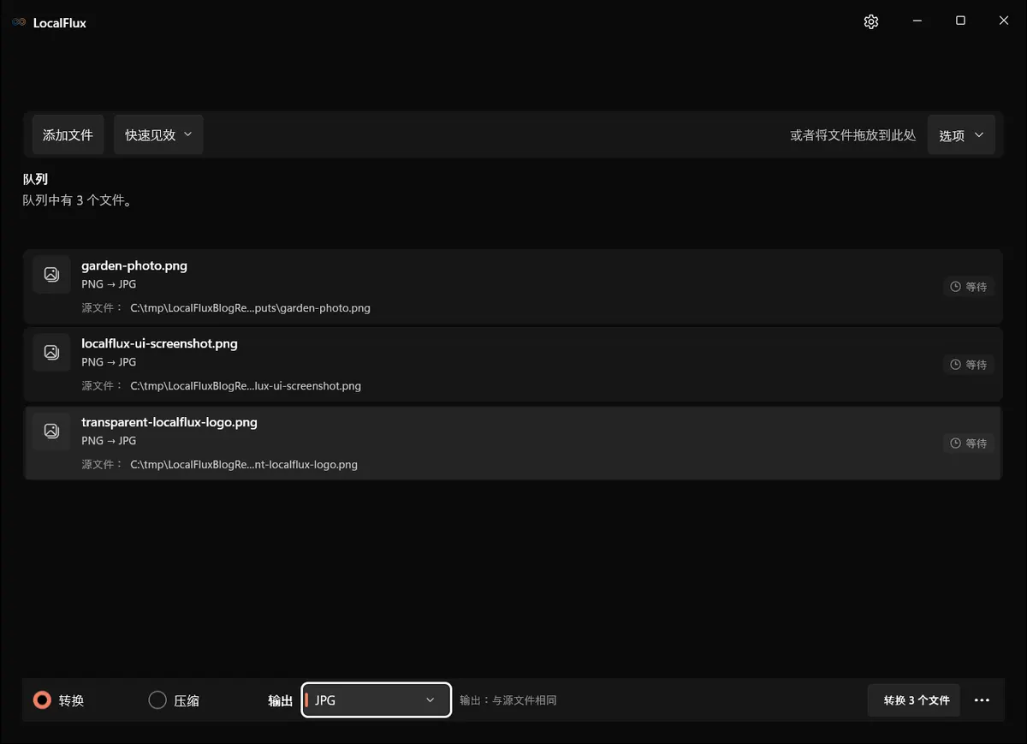
Task: Click the image icon for localflux-ui-screenshot.png
Action: click(51, 352)
